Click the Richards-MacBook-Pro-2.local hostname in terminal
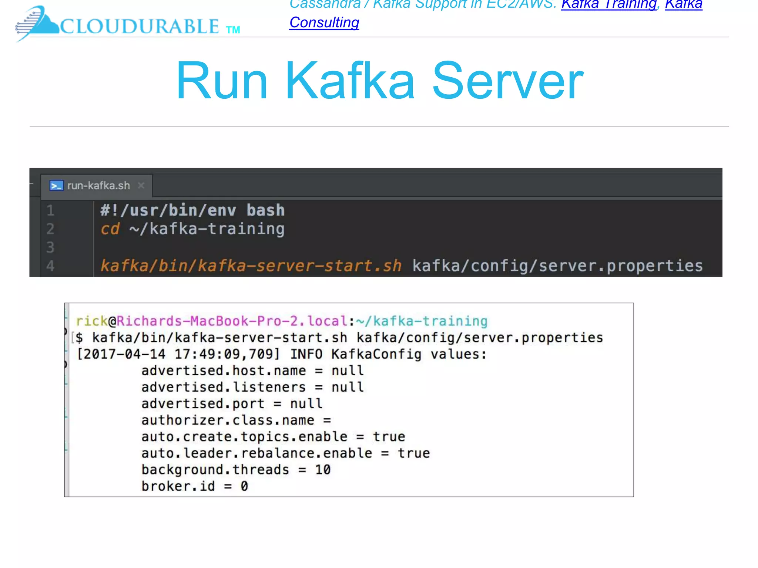Image resolution: width=758 pixels, height=568 pixels. click(232, 321)
